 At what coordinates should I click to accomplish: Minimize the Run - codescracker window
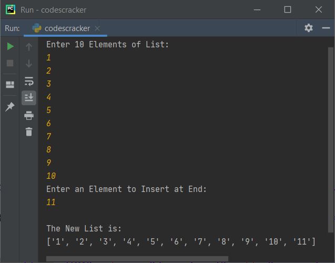[257, 9]
